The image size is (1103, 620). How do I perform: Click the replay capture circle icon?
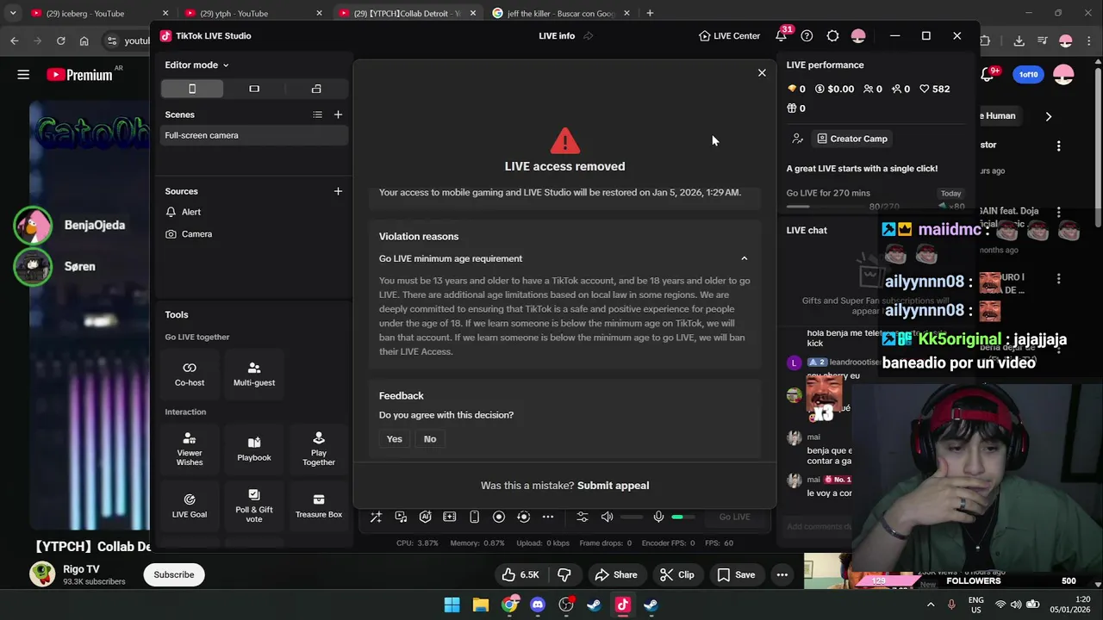[523, 517]
